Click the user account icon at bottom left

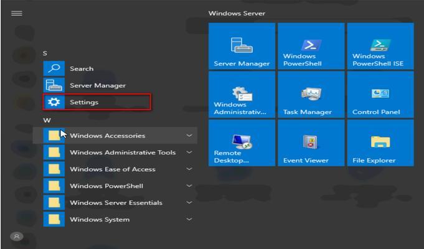[x=16, y=237]
